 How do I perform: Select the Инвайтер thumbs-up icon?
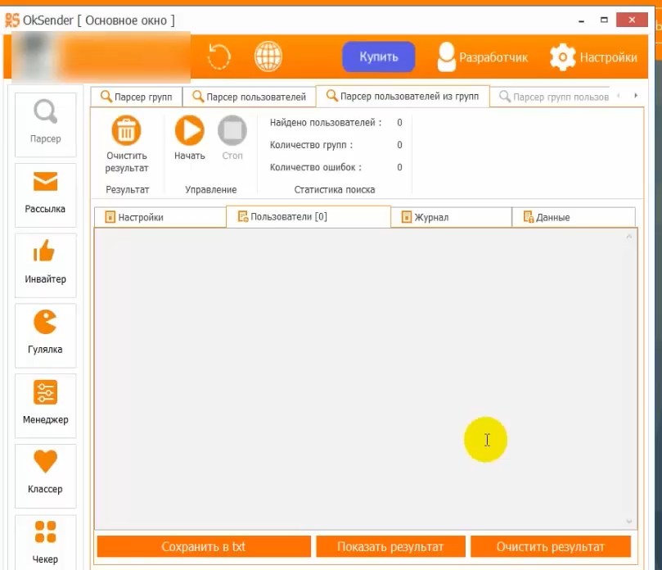pyautogui.click(x=45, y=252)
